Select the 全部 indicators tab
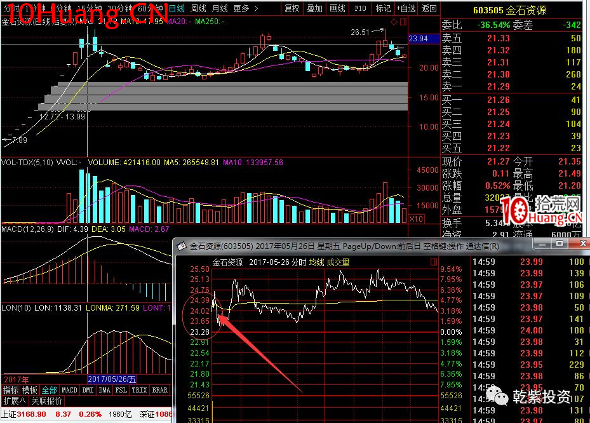The height and width of the screenshot is (423, 590). [x=49, y=390]
